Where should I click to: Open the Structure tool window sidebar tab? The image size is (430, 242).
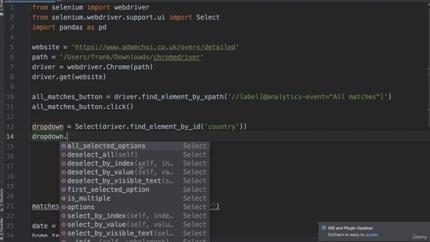1,200
